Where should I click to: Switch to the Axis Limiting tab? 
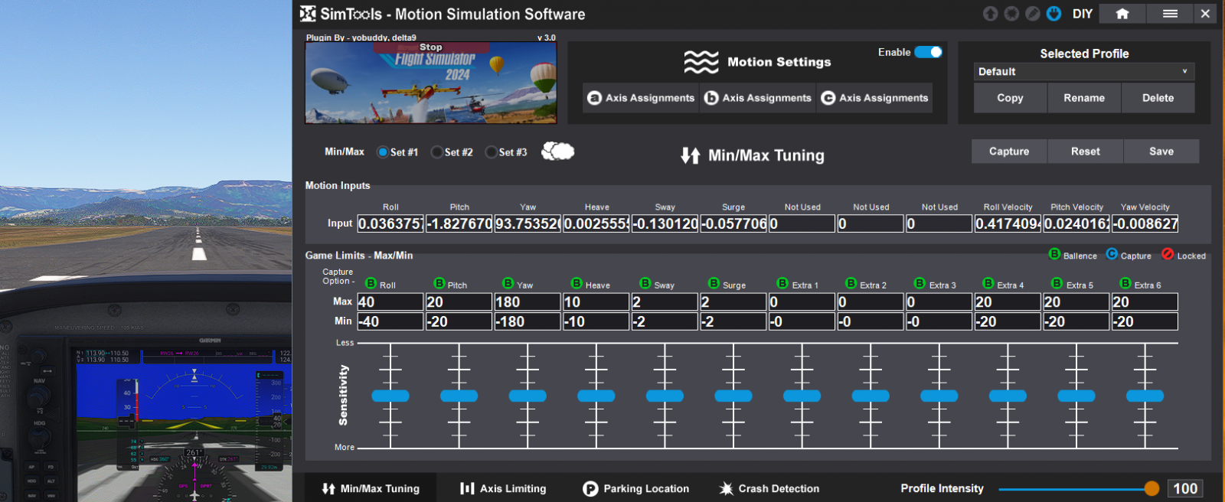(503, 488)
